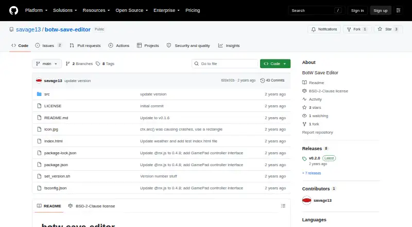Open the Insights tab
The width and height of the screenshot is (412, 227).
pos(229,45)
